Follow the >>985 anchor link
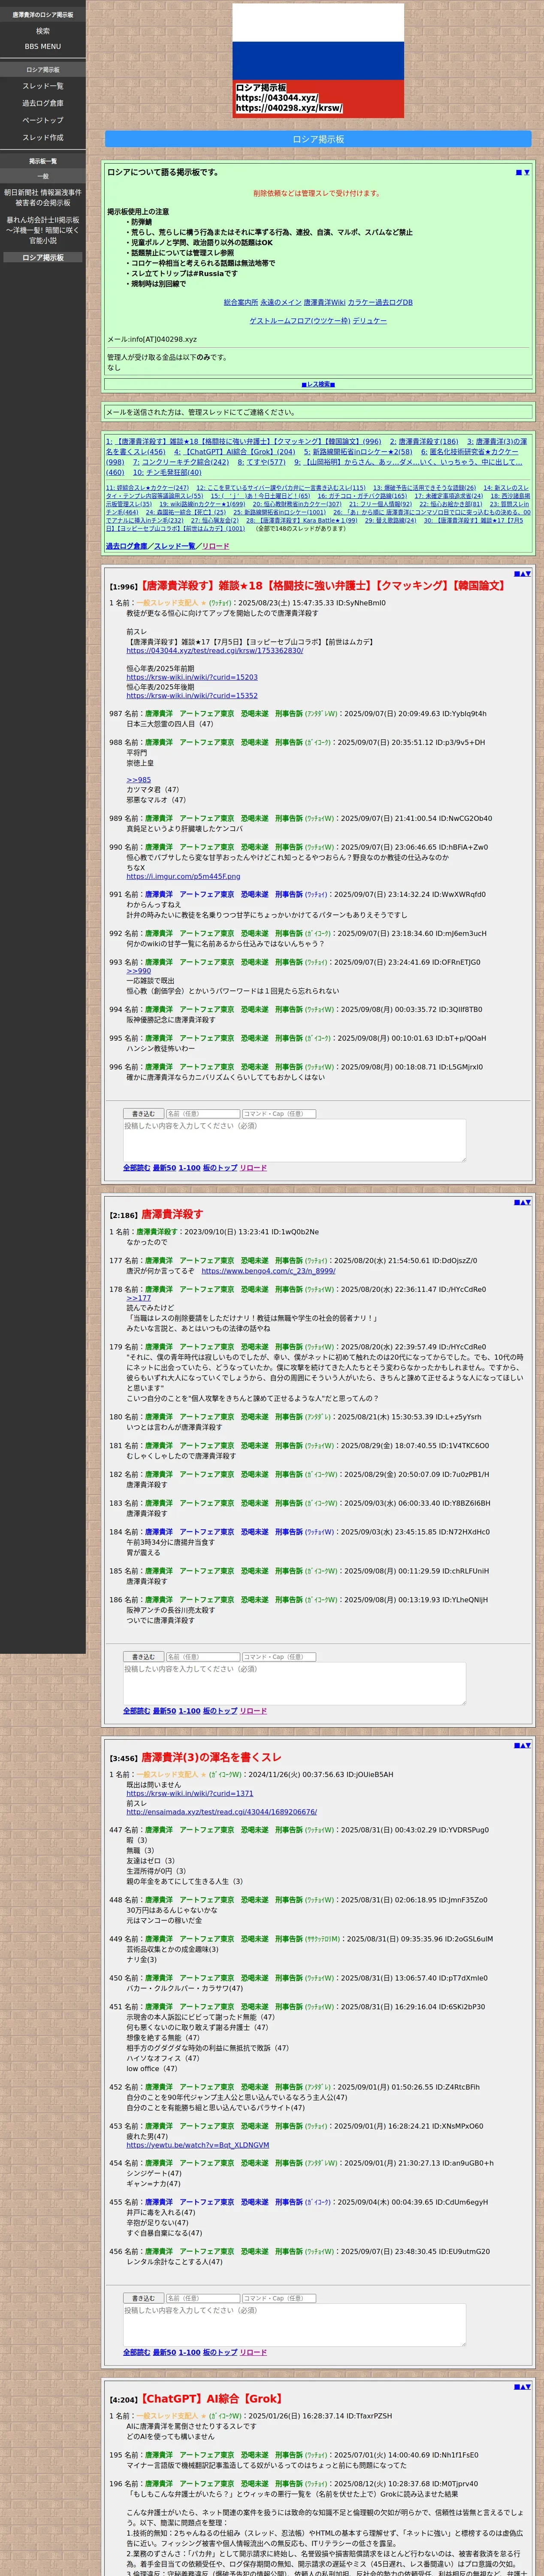The width and height of the screenshot is (544, 2576). (x=138, y=780)
